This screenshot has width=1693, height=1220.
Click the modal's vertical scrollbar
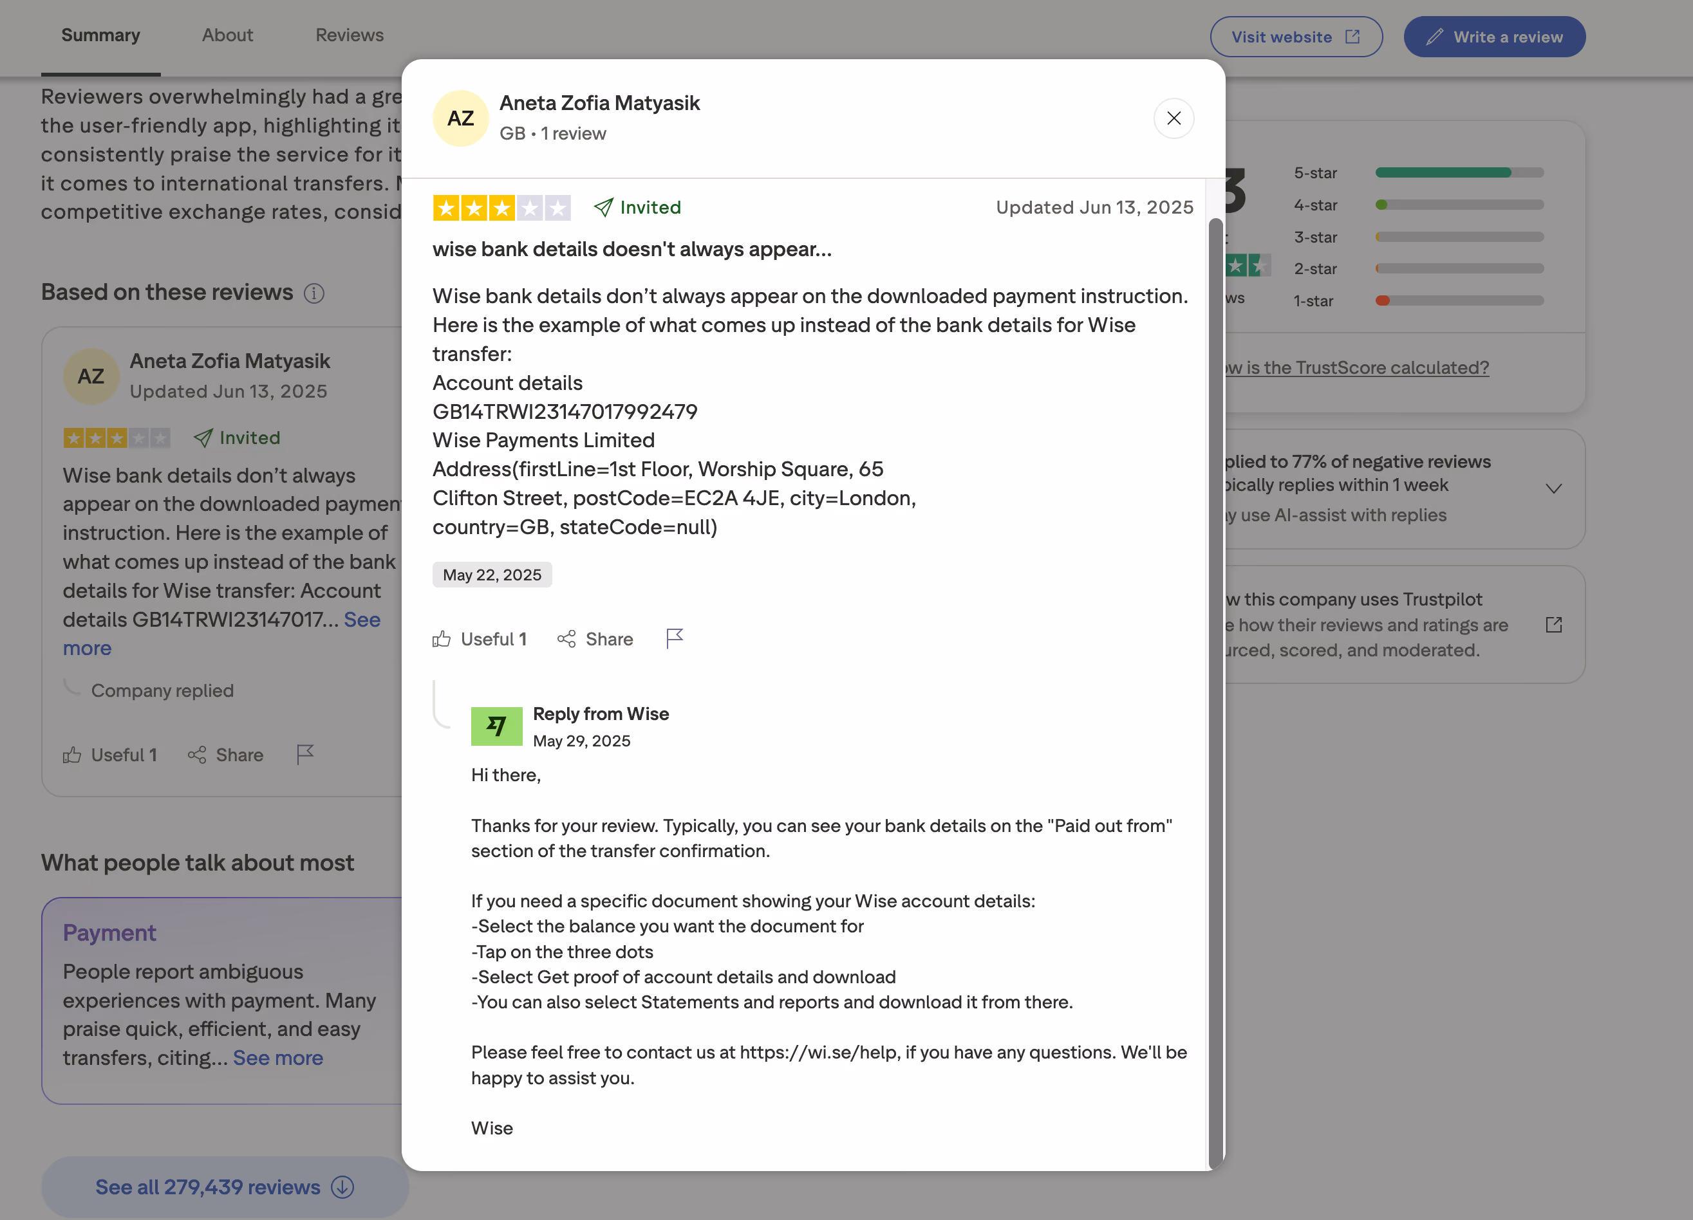(1215, 692)
